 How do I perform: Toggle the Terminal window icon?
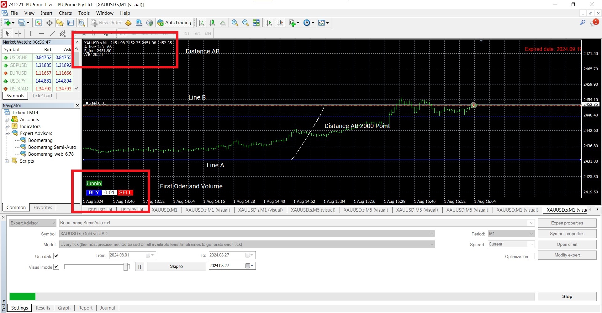point(71,23)
